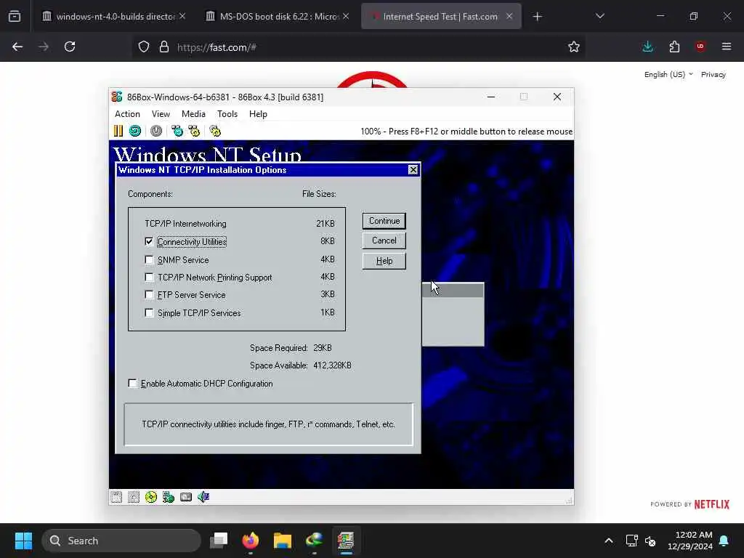Close the TCP/IP Installation Options dialog
The image size is (744, 558).
413,170
